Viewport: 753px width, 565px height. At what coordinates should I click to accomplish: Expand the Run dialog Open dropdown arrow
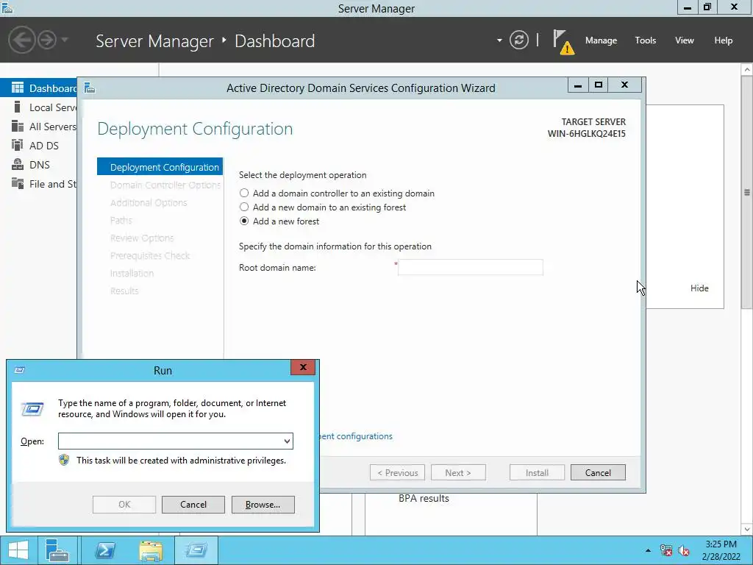click(288, 441)
